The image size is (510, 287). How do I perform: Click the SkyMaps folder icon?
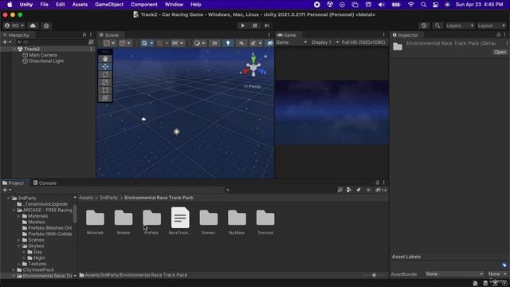[x=237, y=218]
